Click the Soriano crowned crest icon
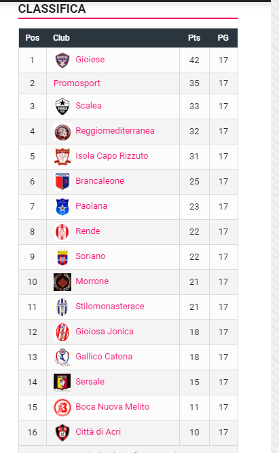279x453 pixels. (x=62, y=257)
